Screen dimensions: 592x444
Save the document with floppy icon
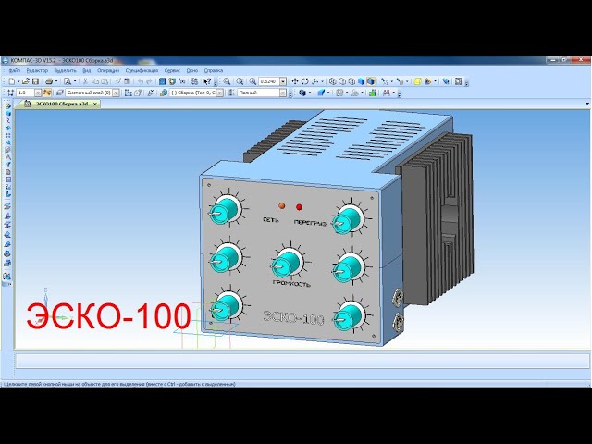(x=35, y=81)
